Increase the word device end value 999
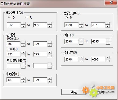 50,23
